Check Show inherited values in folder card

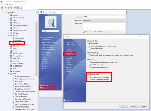(90, 62)
